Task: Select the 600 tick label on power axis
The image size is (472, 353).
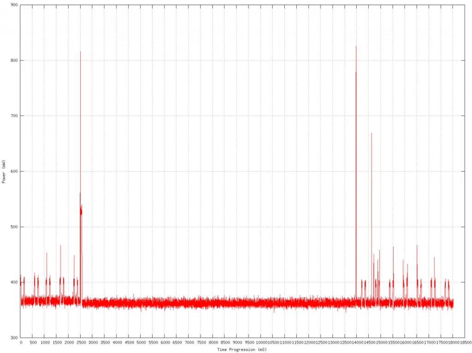Action: coord(14,172)
